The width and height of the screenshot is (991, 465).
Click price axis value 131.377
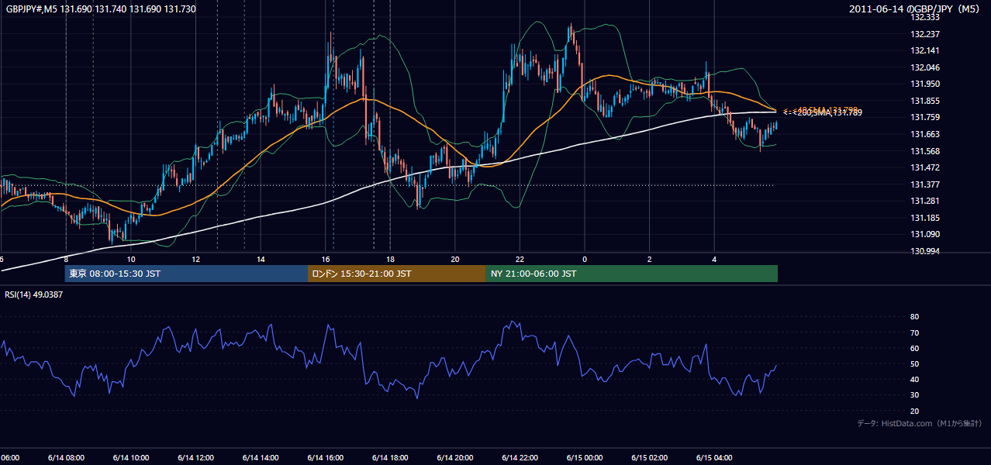(925, 184)
